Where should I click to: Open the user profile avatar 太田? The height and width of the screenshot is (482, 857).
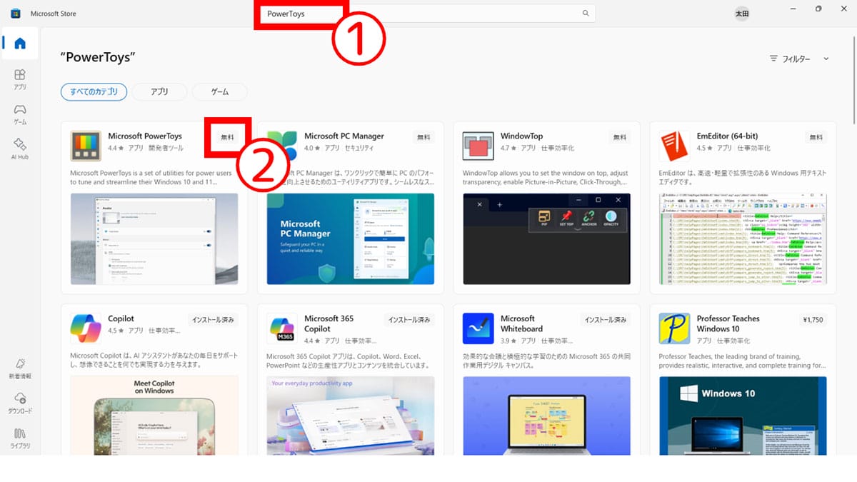743,14
